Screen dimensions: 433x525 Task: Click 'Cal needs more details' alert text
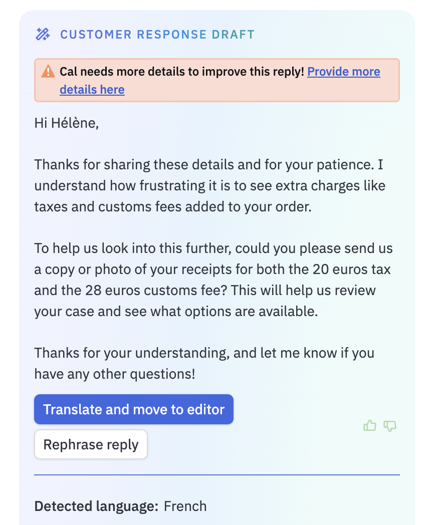tap(182, 72)
